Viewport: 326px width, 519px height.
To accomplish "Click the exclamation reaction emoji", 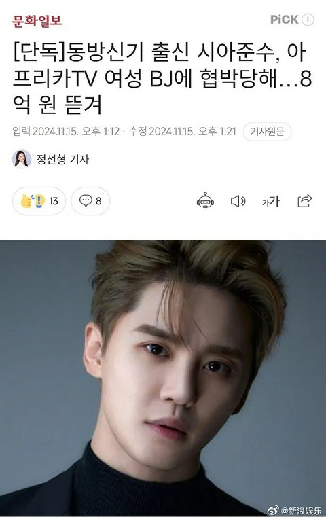I will [x=39, y=201].
